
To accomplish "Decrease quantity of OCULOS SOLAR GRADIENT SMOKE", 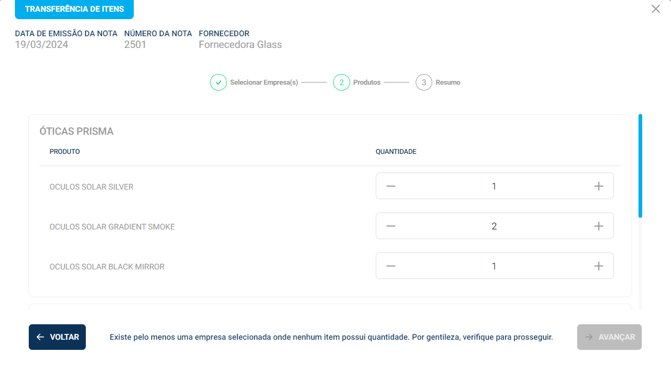I will [x=391, y=226].
